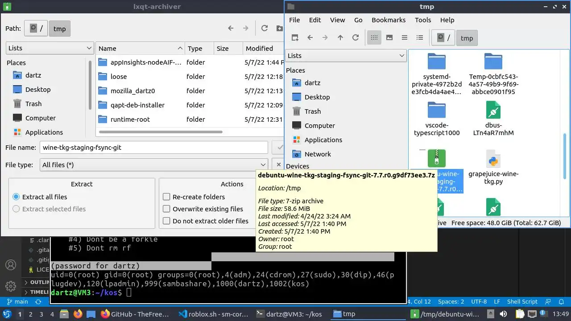Switch tmp window to compact view
The height and width of the screenshot is (321, 571).
coord(405,38)
